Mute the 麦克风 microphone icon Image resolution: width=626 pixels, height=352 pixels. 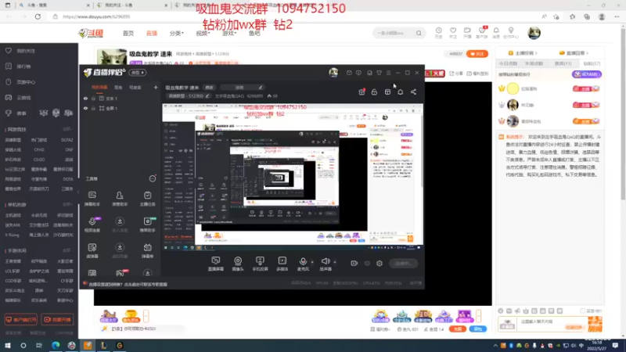tap(303, 261)
